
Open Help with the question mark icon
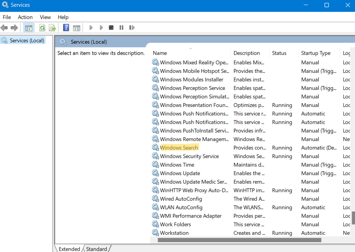pos(66,27)
